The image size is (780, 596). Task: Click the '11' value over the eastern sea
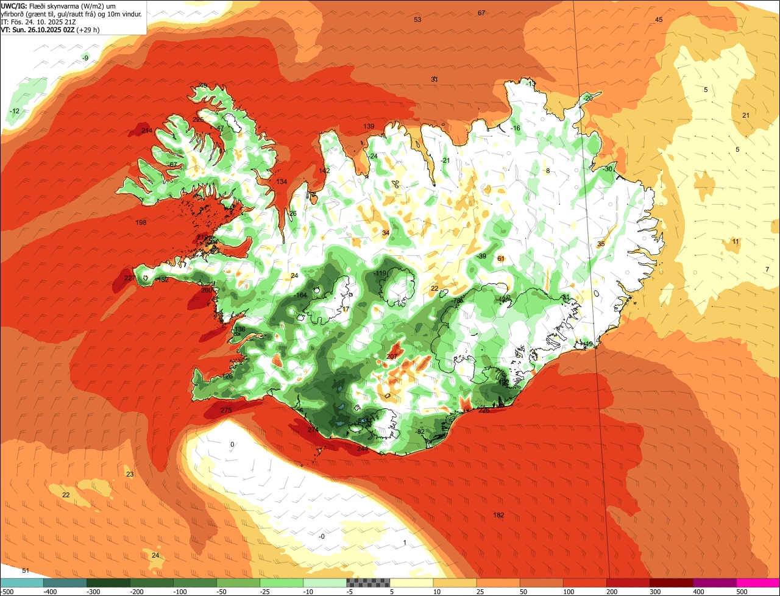click(x=736, y=241)
